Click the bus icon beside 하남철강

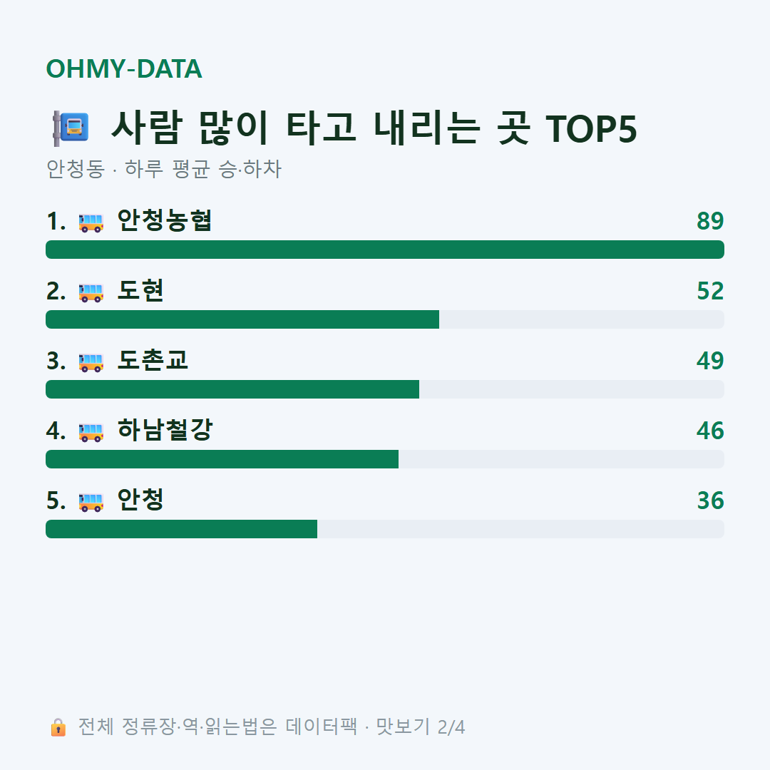[91, 431]
